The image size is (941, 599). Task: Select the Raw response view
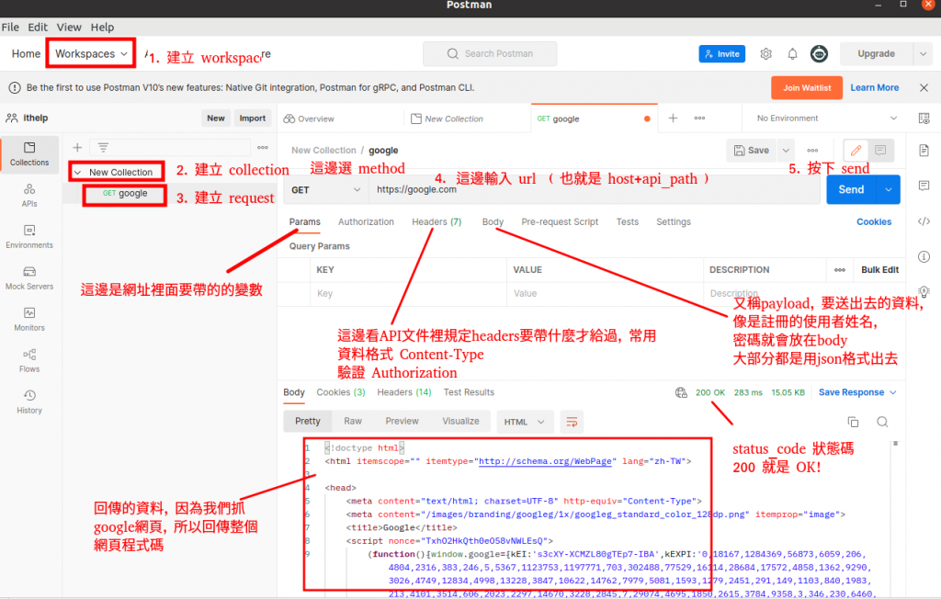coord(352,422)
